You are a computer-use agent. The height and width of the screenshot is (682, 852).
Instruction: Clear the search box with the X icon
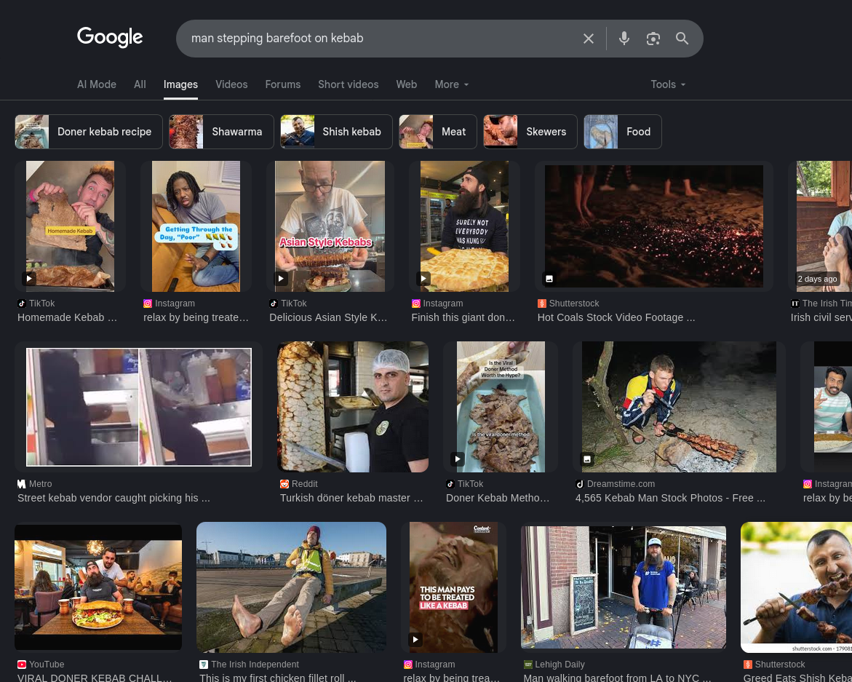[588, 39]
